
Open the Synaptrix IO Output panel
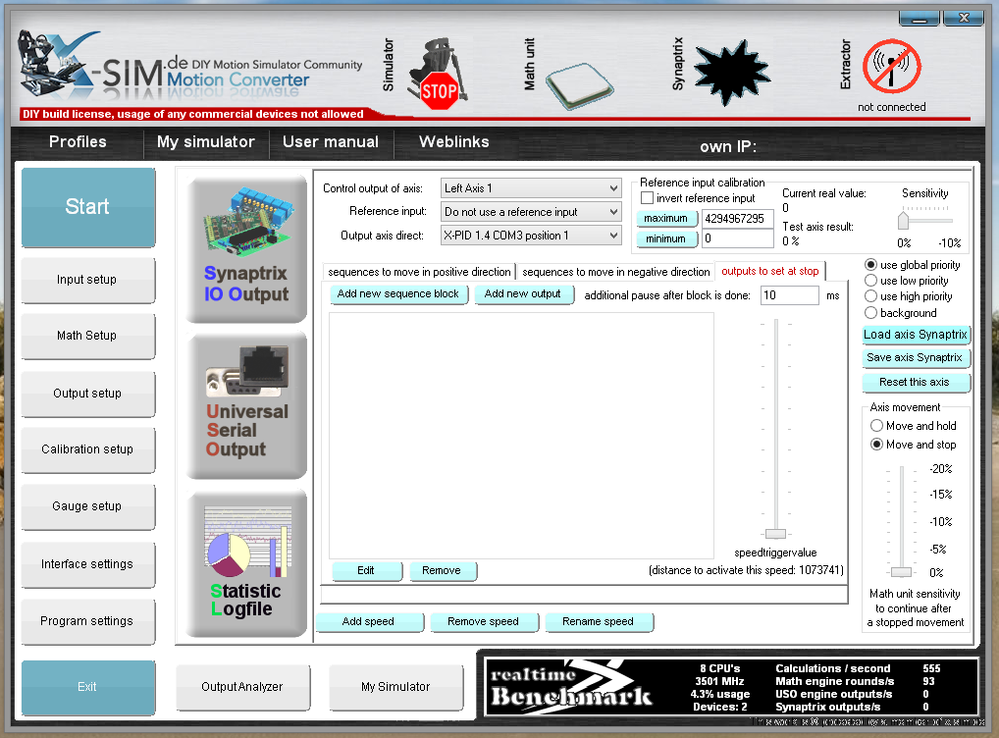pyautogui.click(x=246, y=249)
